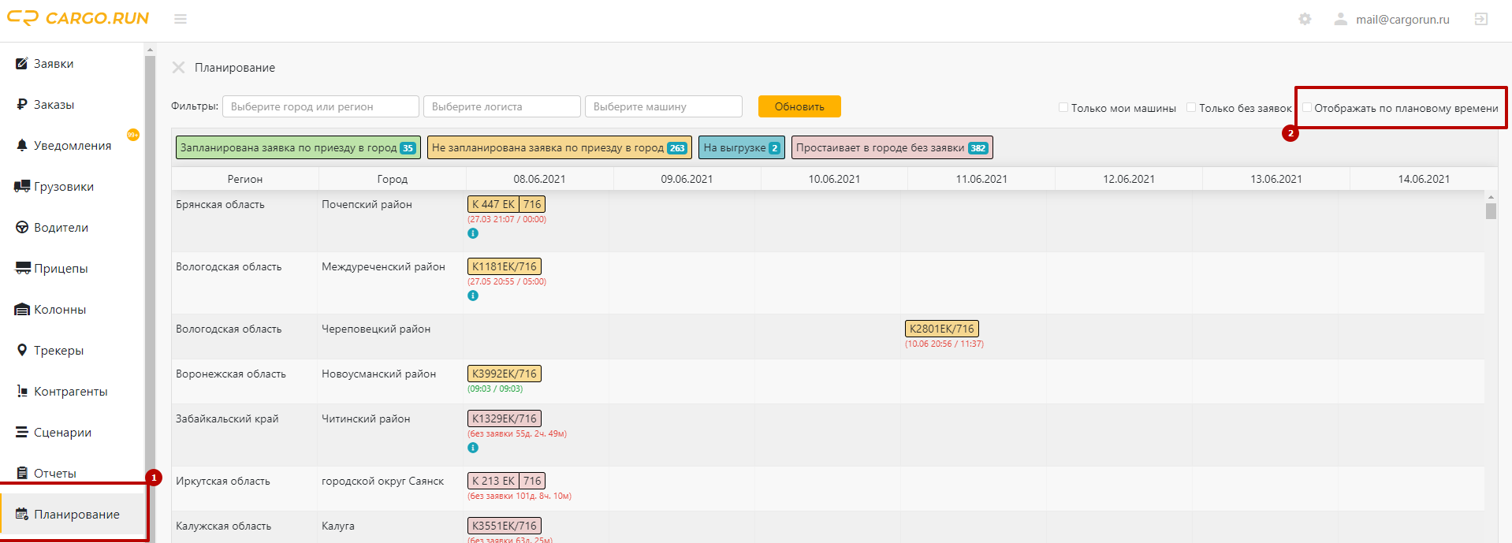Click the planning table vertical scrollbar thumb
Screen dimensions: 1512x543
pos(1491,211)
